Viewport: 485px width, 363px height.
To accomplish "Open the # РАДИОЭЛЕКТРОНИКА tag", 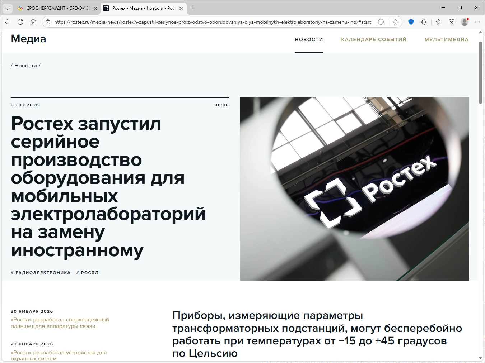I will [x=41, y=273].
